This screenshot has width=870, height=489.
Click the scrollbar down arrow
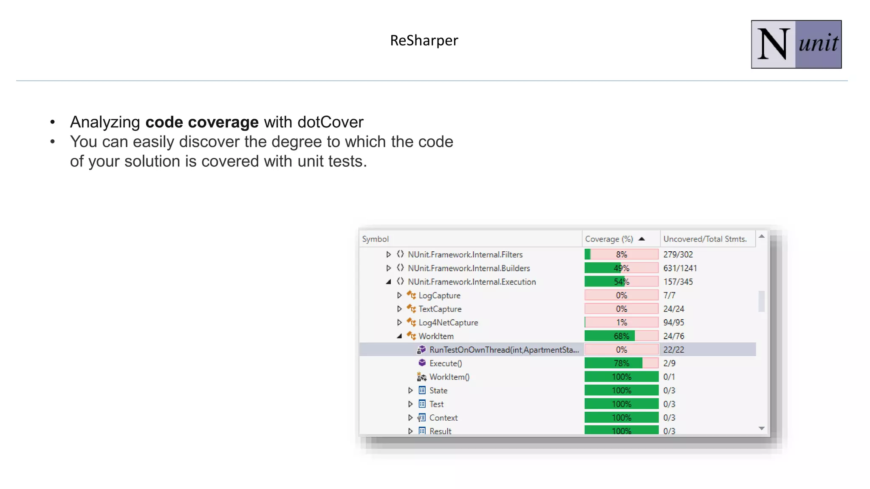[762, 428]
